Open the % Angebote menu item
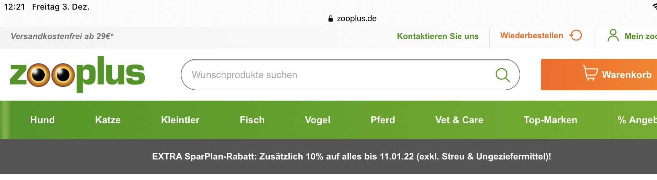This screenshot has width=657, height=180. pos(637,120)
